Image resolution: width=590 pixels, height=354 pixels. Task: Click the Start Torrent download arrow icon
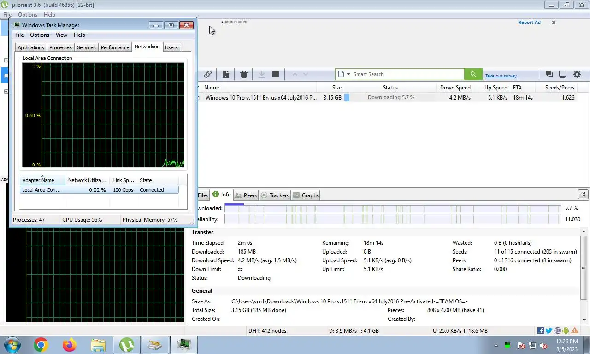[x=261, y=74]
